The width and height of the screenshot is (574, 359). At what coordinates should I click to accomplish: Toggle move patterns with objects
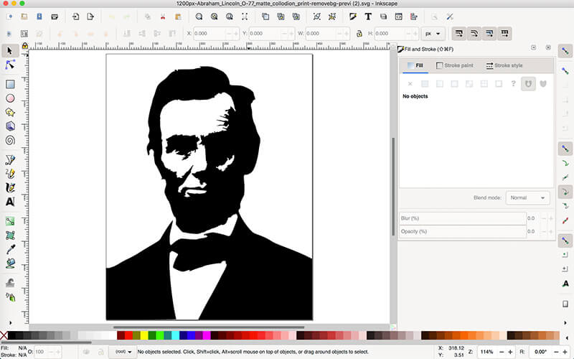click(x=504, y=33)
